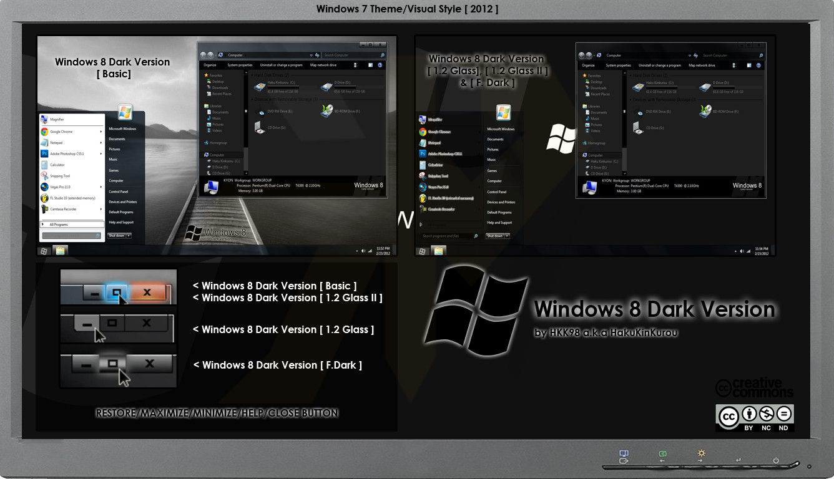Click System properties in the Basic Computer window
Viewport: 834px width, 479px height.
[240, 65]
